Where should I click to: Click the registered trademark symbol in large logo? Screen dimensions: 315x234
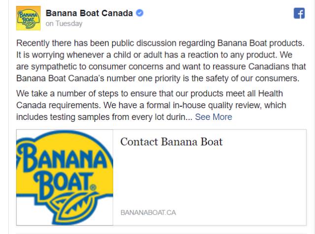coord(93,188)
